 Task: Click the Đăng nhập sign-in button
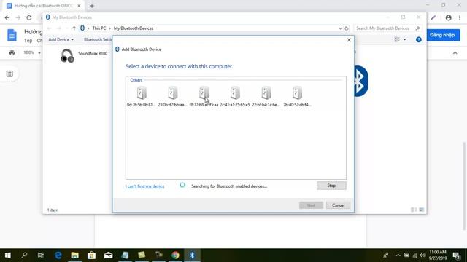(x=442, y=35)
